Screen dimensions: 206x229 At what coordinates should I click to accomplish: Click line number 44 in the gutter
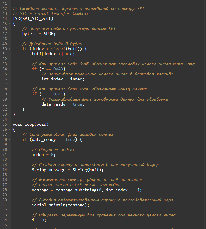(4, 18)
